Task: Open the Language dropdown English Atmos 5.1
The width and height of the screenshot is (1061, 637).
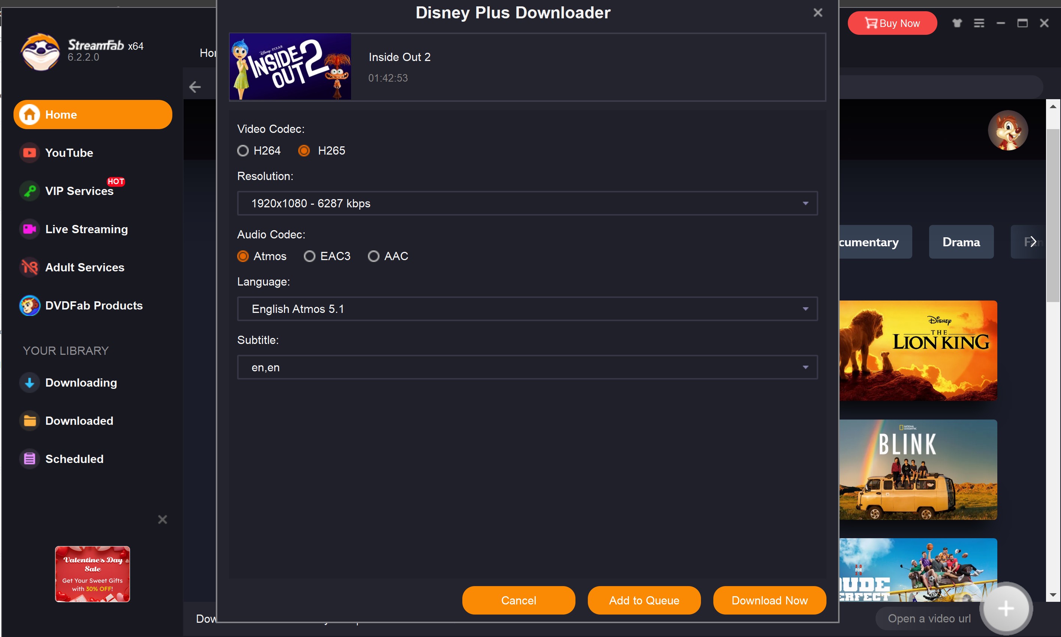Action: click(x=527, y=309)
